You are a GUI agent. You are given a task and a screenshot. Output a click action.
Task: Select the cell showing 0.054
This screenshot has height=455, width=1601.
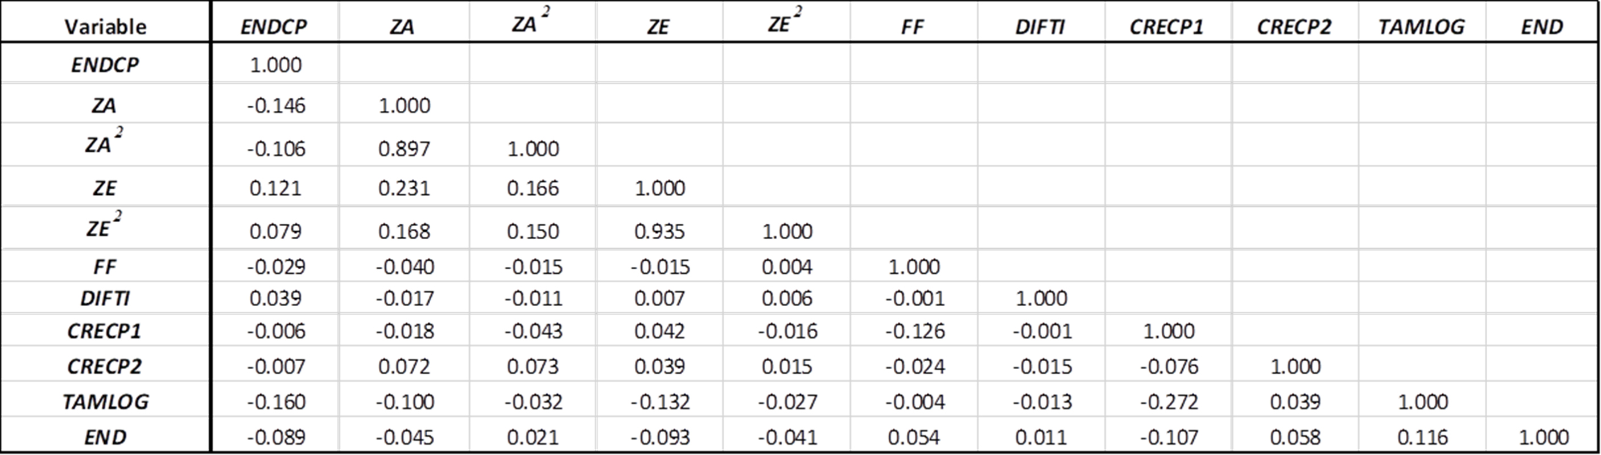point(914,437)
